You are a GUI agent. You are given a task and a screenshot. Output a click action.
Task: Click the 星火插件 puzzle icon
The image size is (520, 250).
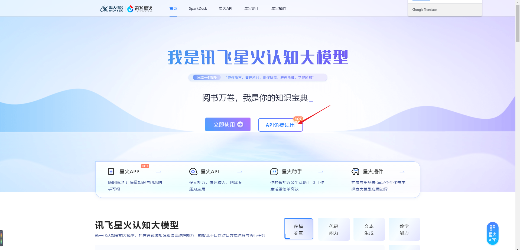pyautogui.click(x=355, y=172)
